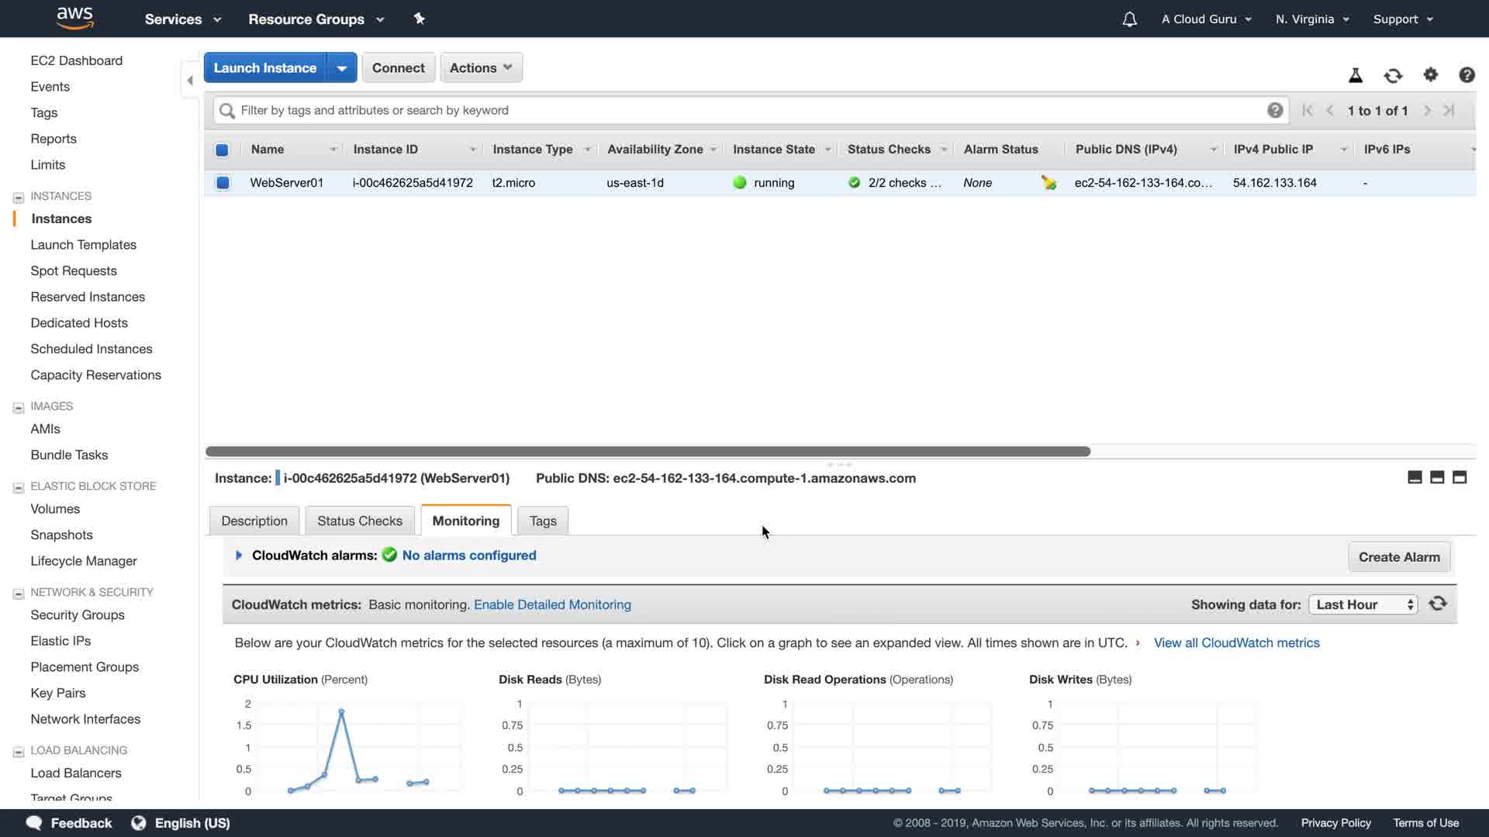Image resolution: width=1489 pixels, height=837 pixels.
Task: Open the Actions dropdown menu
Action: [481, 68]
